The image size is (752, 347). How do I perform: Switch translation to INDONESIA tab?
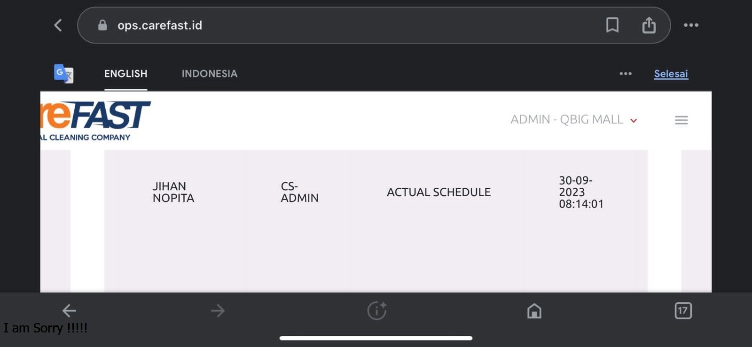pos(210,74)
